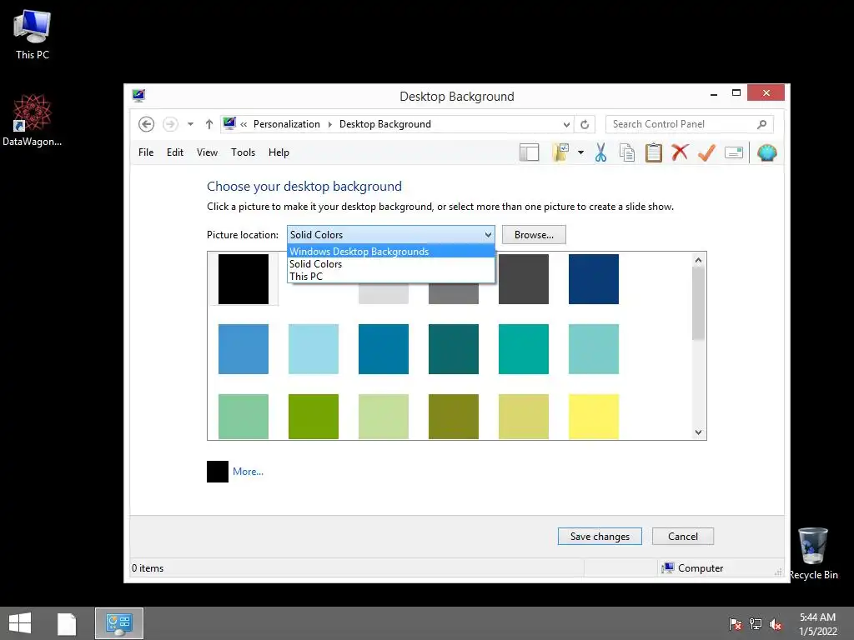Screen dimensions: 854x640
Task: Go to Personalization breadcrumb
Action: pyautogui.click(x=287, y=124)
